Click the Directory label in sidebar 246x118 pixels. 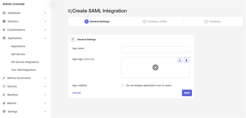[13, 21]
